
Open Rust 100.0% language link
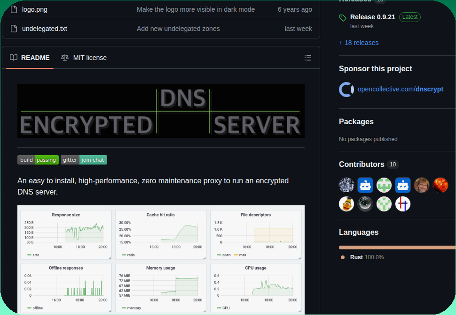tap(367, 257)
